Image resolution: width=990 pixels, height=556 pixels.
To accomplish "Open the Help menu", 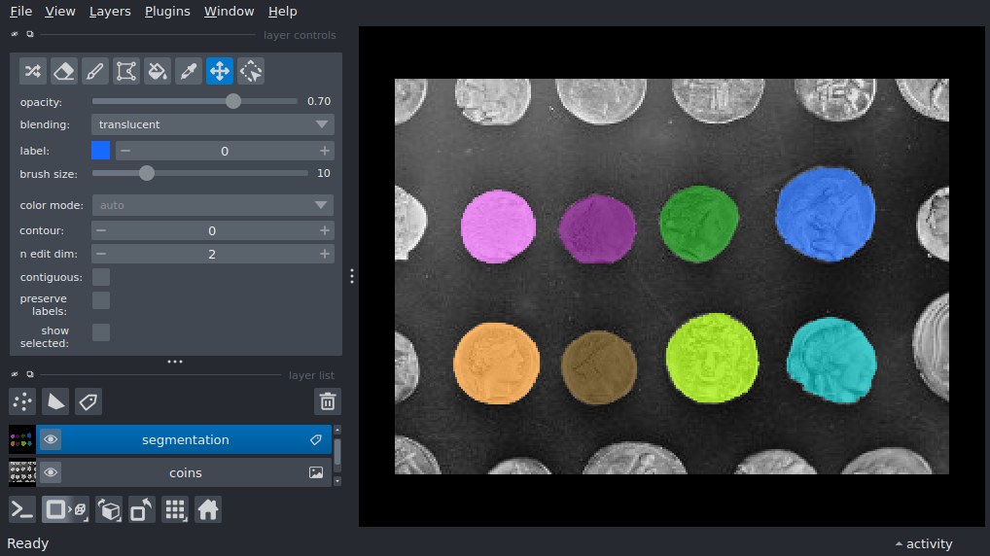I will [x=282, y=12].
